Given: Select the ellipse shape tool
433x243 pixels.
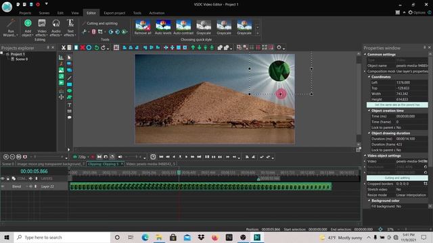Looking at the screenshot, I should (x=69, y=90).
